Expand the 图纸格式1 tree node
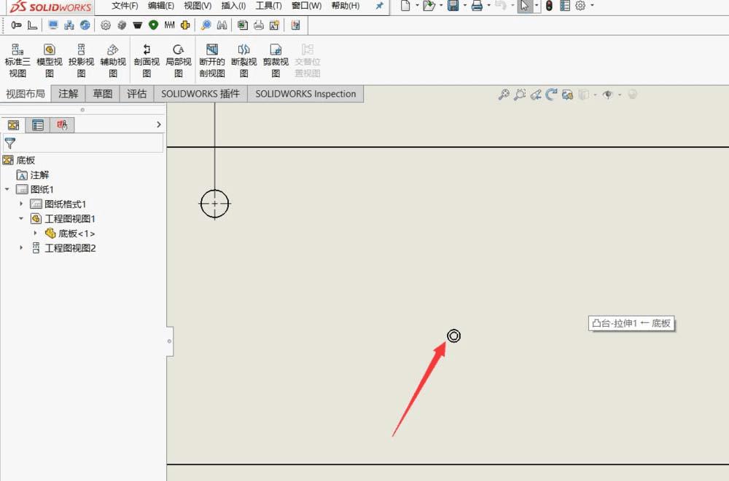 pyautogui.click(x=21, y=204)
